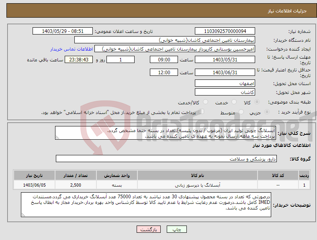Click the resize handle of buyer notes textarea

pos(23,215)
